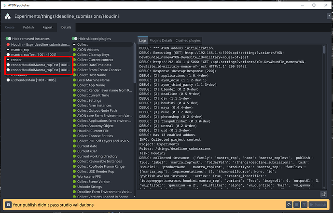The width and height of the screenshot is (333, 213).
Task: Select Collect Host Name plugin
Action: point(102,75)
